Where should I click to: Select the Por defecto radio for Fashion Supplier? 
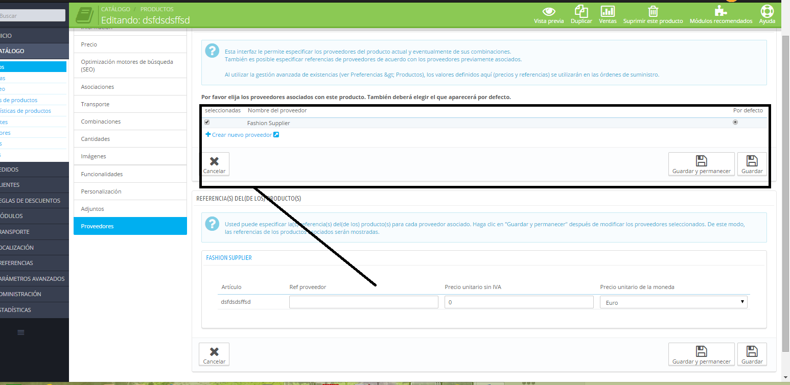pyautogui.click(x=735, y=123)
